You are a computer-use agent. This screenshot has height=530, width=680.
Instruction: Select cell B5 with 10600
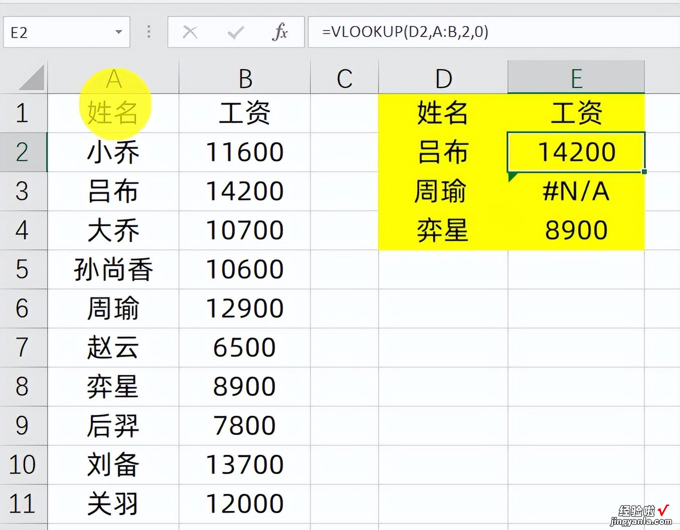tap(245, 270)
